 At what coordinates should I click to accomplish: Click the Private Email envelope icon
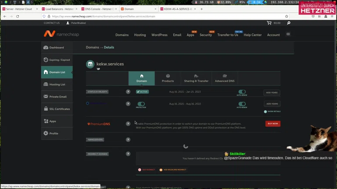pyautogui.click(x=46, y=96)
